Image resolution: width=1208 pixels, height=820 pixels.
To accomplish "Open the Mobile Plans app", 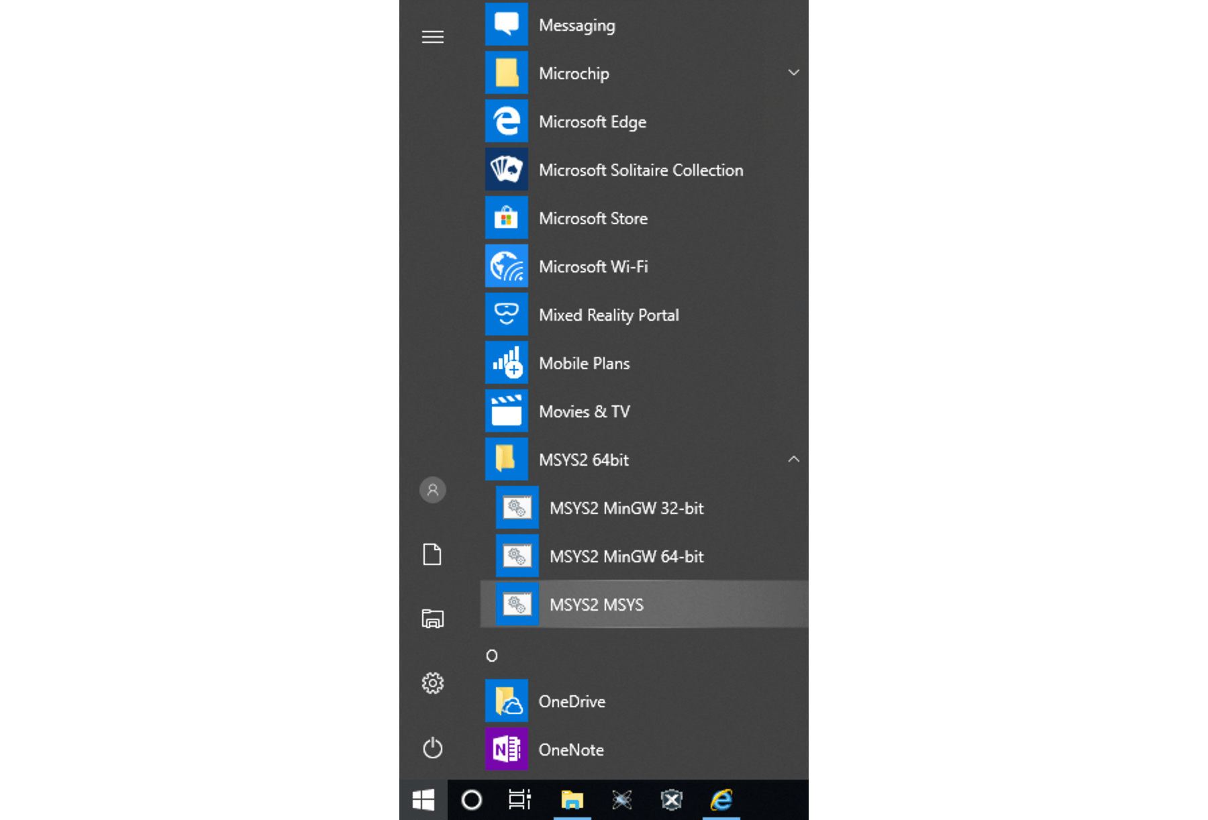I will tap(583, 363).
